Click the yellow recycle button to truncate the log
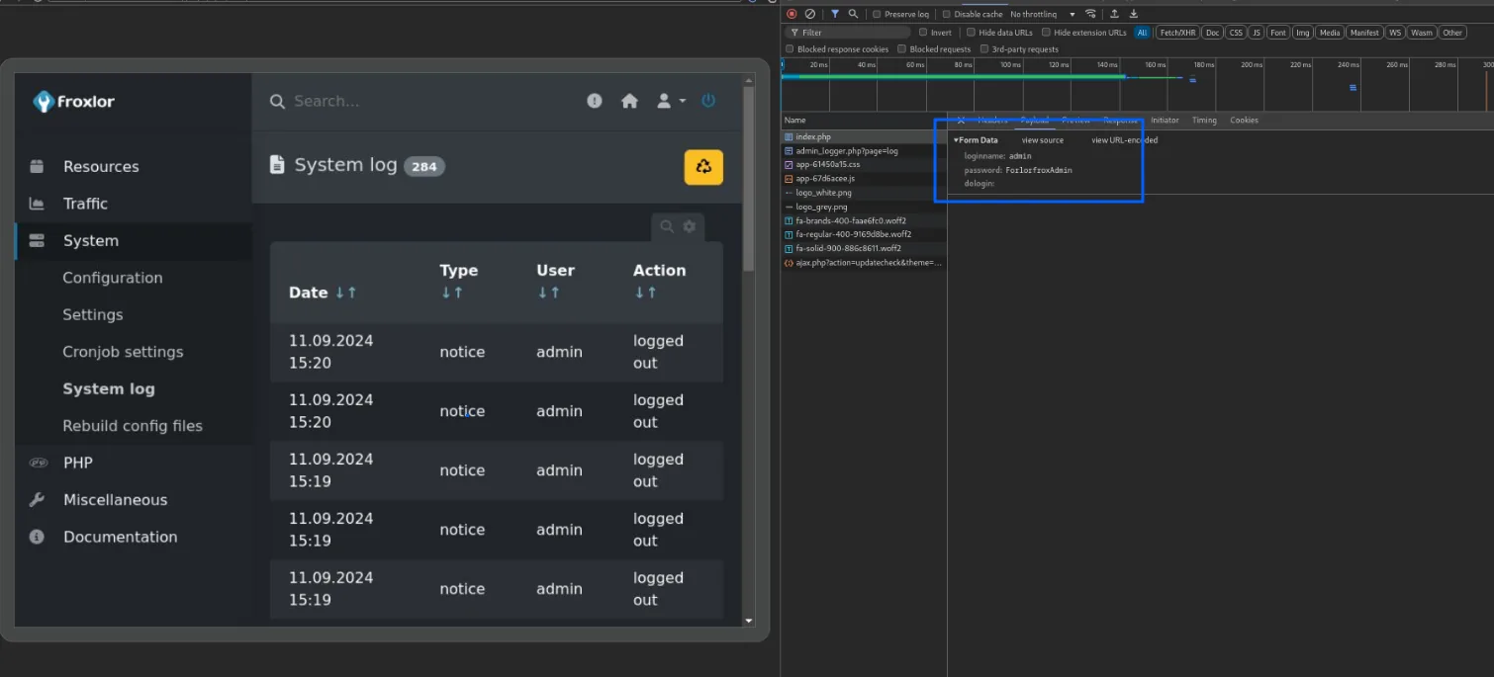This screenshot has height=677, width=1494. pos(703,167)
